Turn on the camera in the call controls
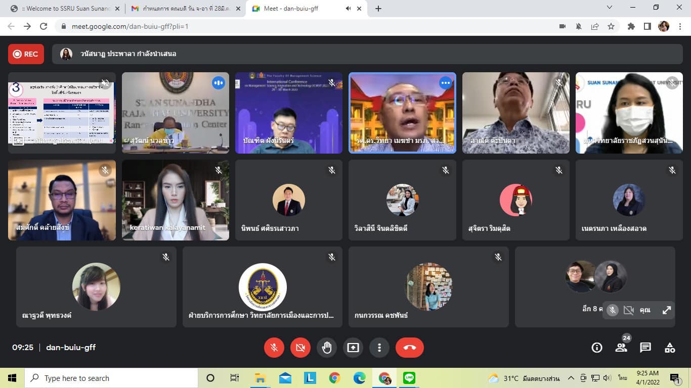 [x=300, y=348]
